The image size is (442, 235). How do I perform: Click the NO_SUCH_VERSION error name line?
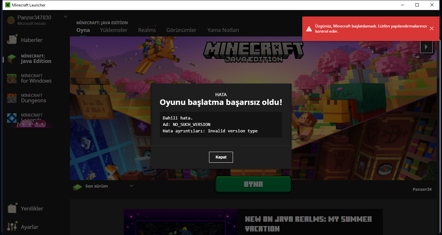click(x=186, y=124)
